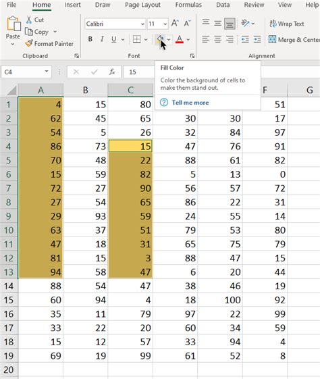This screenshot has width=320, height=379.
Task: Click cell E15 containing 100
Action: click(220, 300)
